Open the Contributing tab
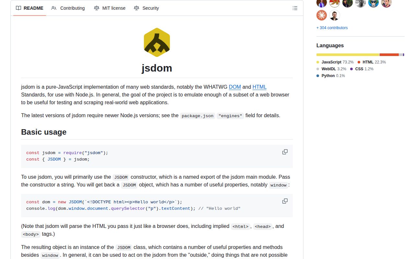415x259 pixels. 68,8
